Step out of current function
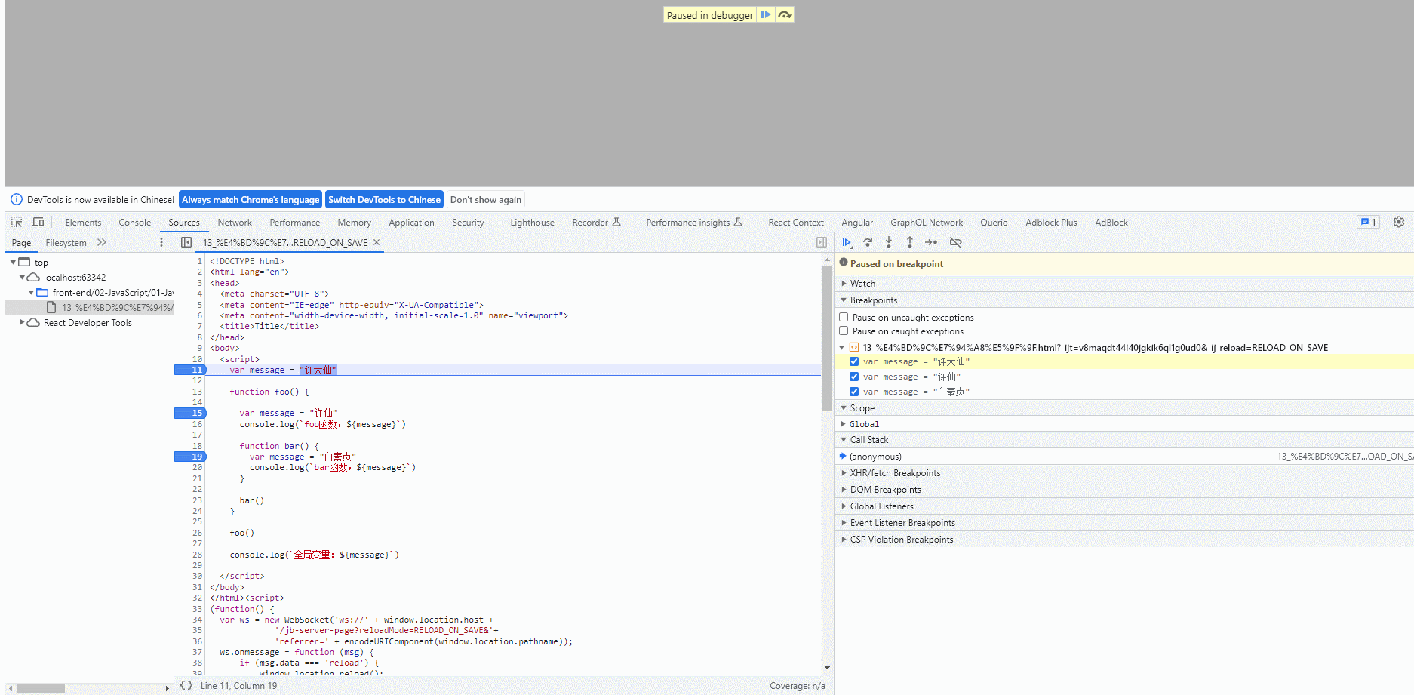 910,243
